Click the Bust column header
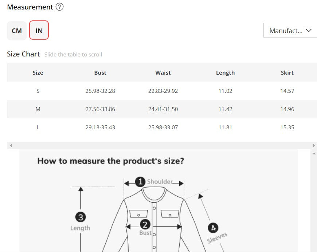317x252 pixels. [100, 72]
